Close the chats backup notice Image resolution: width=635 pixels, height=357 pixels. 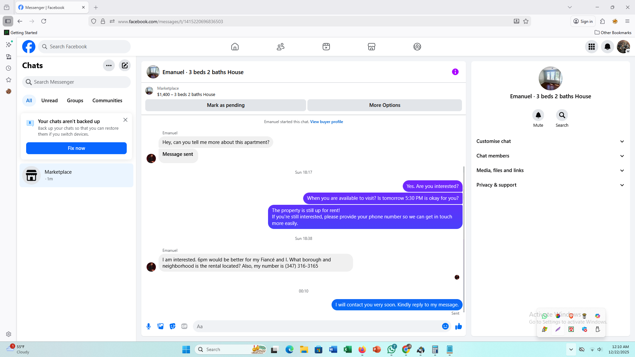(x=125, y=120)
